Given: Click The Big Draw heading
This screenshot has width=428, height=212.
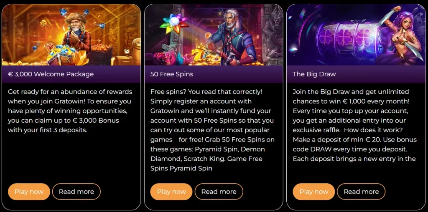Looking at the screenshot, I should coord(314,74).
